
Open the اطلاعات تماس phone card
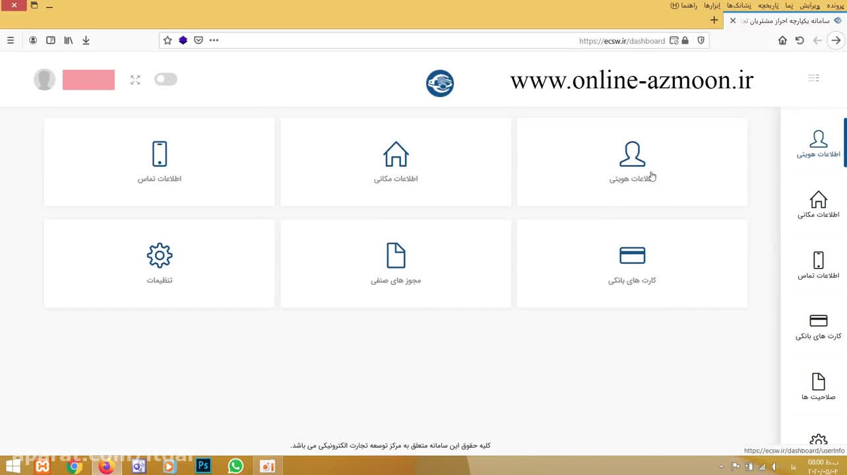click(159, 162)
